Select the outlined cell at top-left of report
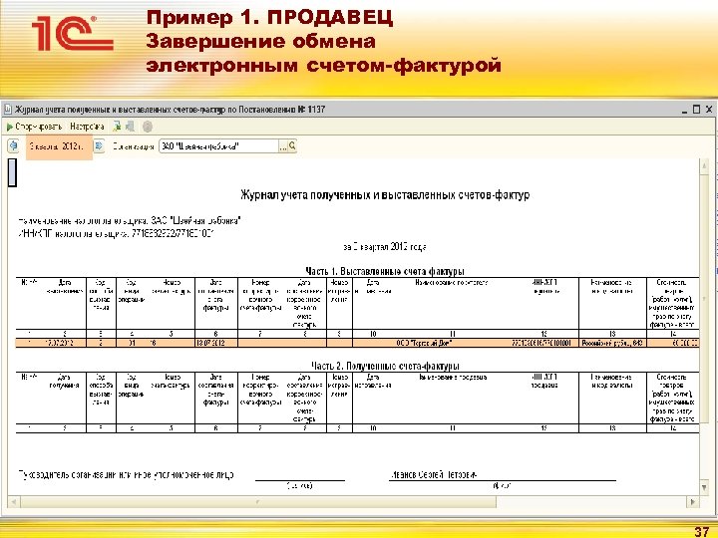718x538 pixels. tap(12, 172)
